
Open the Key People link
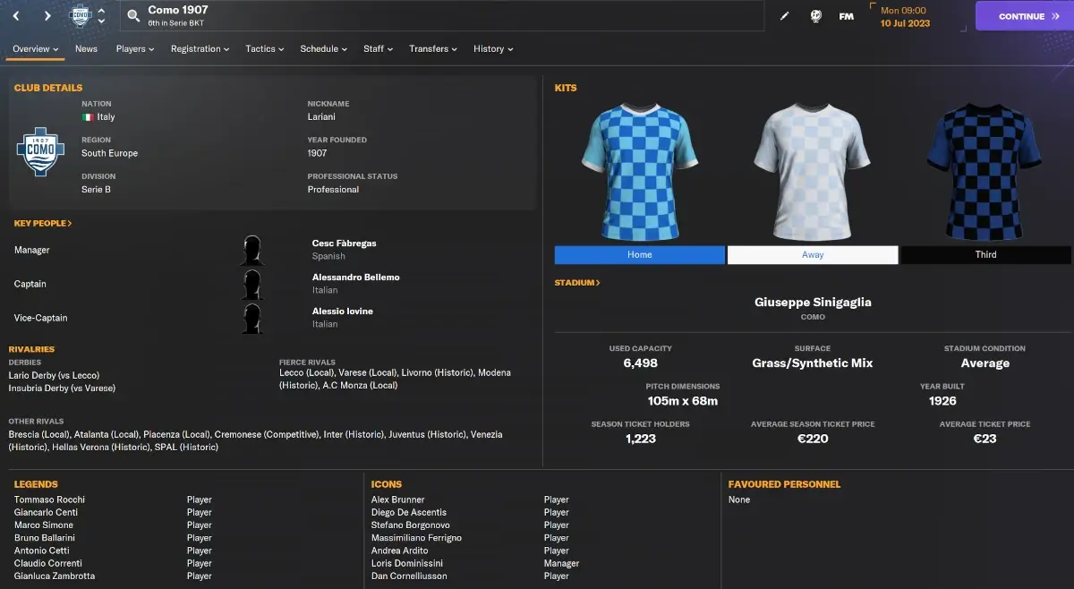[43, 223]
